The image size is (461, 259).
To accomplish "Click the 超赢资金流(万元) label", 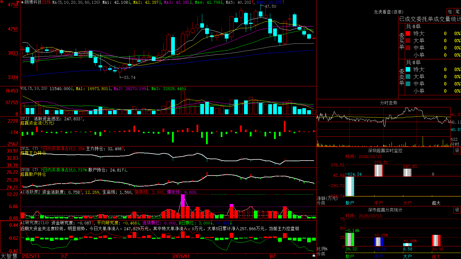I will tap(37, 123).
